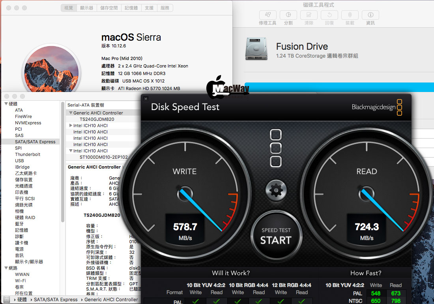Select the ST1000DM010-2EP102 drive row

(x=103, y=157)
